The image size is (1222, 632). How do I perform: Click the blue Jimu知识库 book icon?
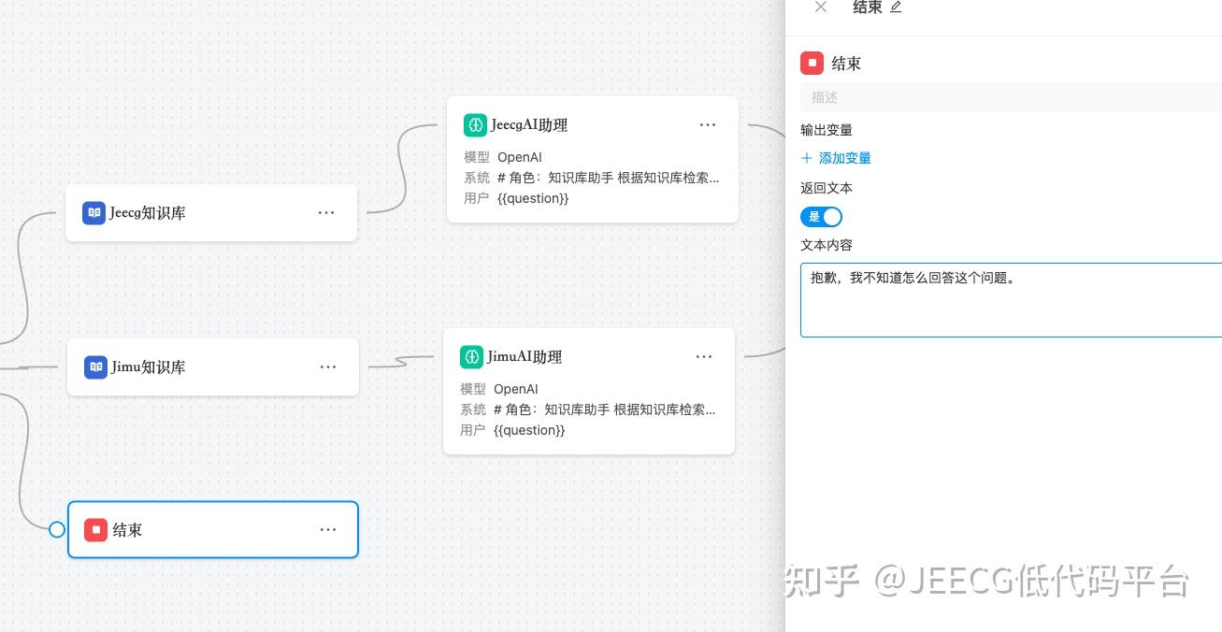[95, 366]
